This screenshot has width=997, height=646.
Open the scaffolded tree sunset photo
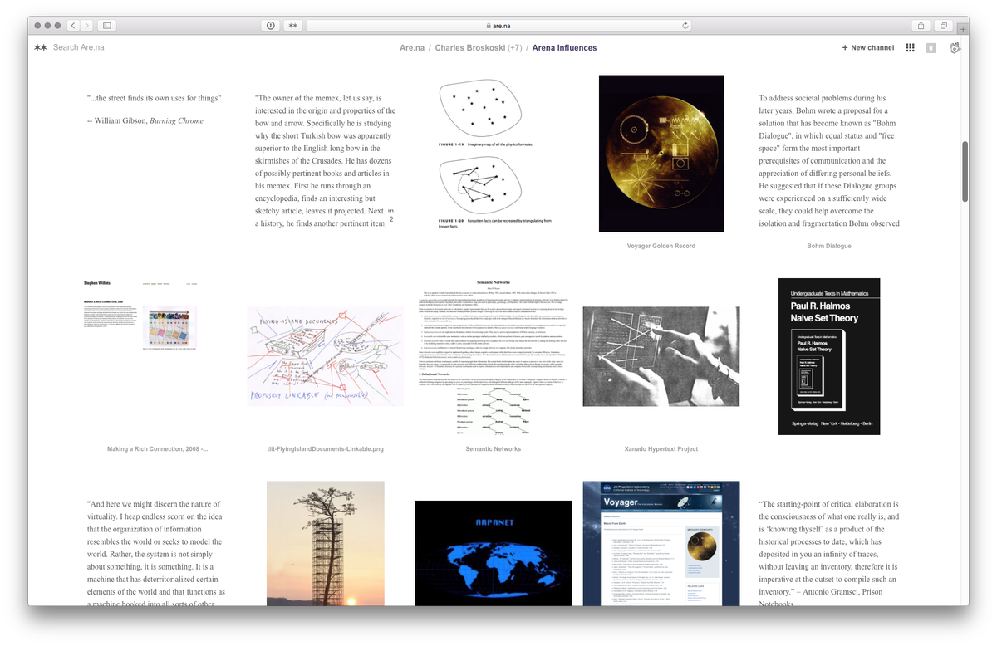coord(326,543)
